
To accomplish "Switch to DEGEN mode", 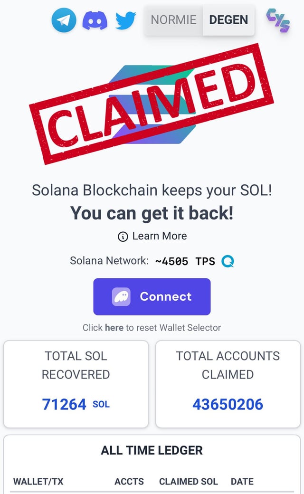I will pos(228,20).
